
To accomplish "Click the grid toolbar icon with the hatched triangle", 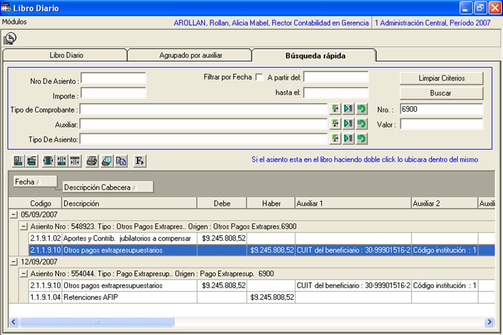I will click(32, 161).
